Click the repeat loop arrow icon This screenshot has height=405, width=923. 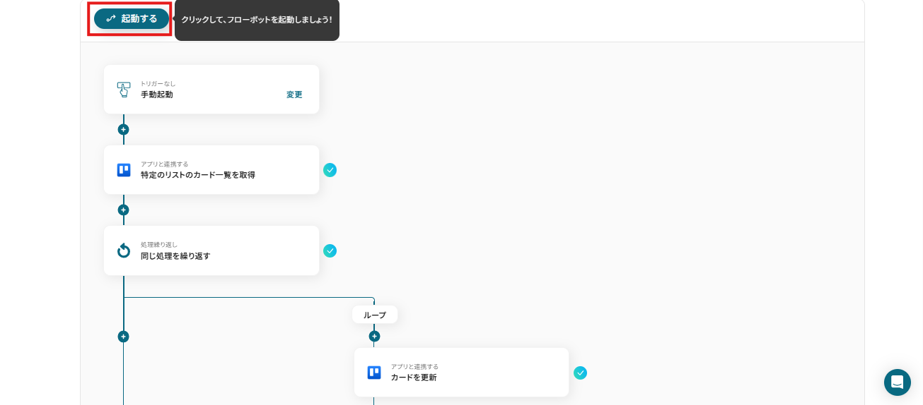(x=124, y=250)
